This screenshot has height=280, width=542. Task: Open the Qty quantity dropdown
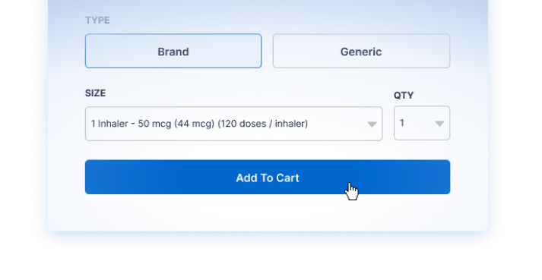(x=422, y=123)
